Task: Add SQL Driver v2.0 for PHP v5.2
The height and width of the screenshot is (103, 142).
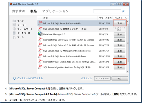Action: point(119,40)
